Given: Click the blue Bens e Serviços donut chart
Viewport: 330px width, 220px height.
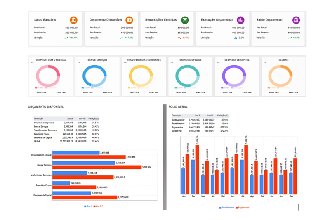Looking at the screenshot, I should (94, 76).
